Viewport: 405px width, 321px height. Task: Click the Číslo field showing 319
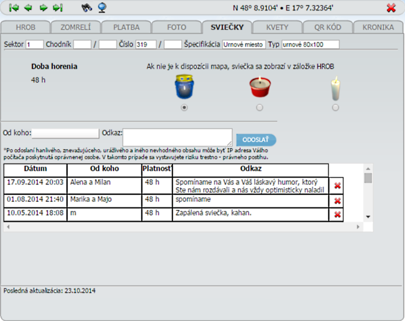(146, 44)
